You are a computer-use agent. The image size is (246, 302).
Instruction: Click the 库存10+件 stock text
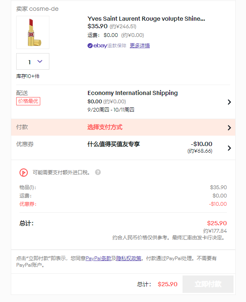coord(28,76)
